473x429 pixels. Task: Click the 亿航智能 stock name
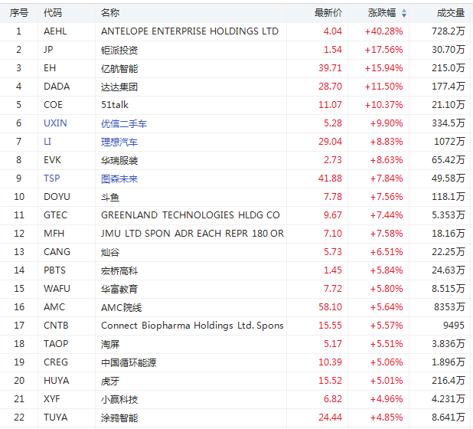point(119,68)
